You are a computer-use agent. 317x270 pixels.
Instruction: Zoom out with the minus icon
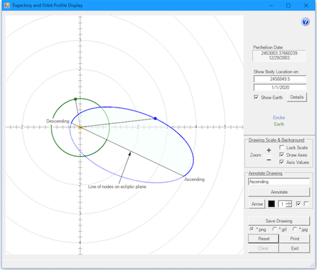click(x=269, y=159)
